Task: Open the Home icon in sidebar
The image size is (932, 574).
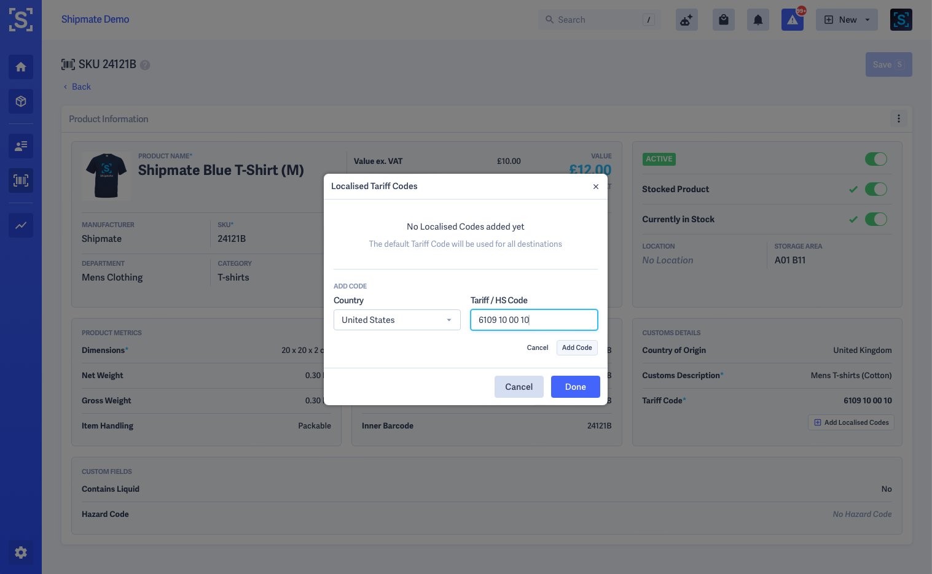Action: point(21,67)
